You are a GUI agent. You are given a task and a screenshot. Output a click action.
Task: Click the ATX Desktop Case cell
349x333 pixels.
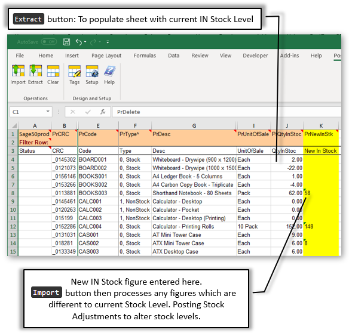pyautogui.click(x=194, y=252)
